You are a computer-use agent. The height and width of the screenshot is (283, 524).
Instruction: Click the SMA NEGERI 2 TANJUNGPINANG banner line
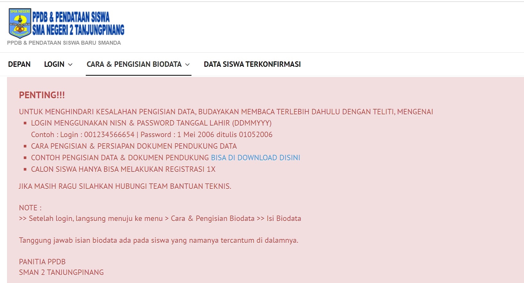(x=78, y=30)
